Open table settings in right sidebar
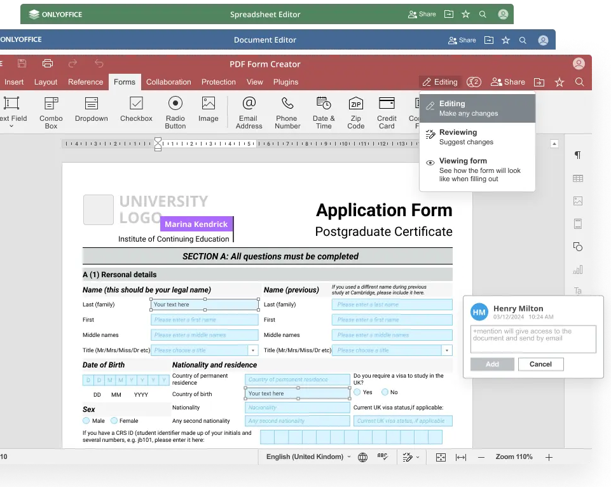This screenshot has width=611, height=487. pyautogui.click(x=578, y=179)
